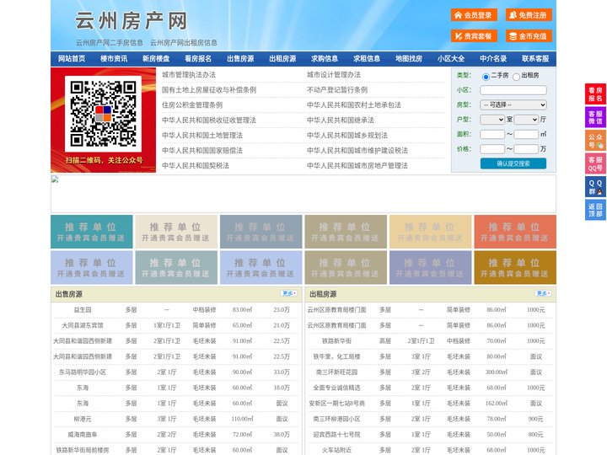This screenshot has height=455, width=607.
Task: Open the 益生园 sale listing
Action: coord(83,310)
